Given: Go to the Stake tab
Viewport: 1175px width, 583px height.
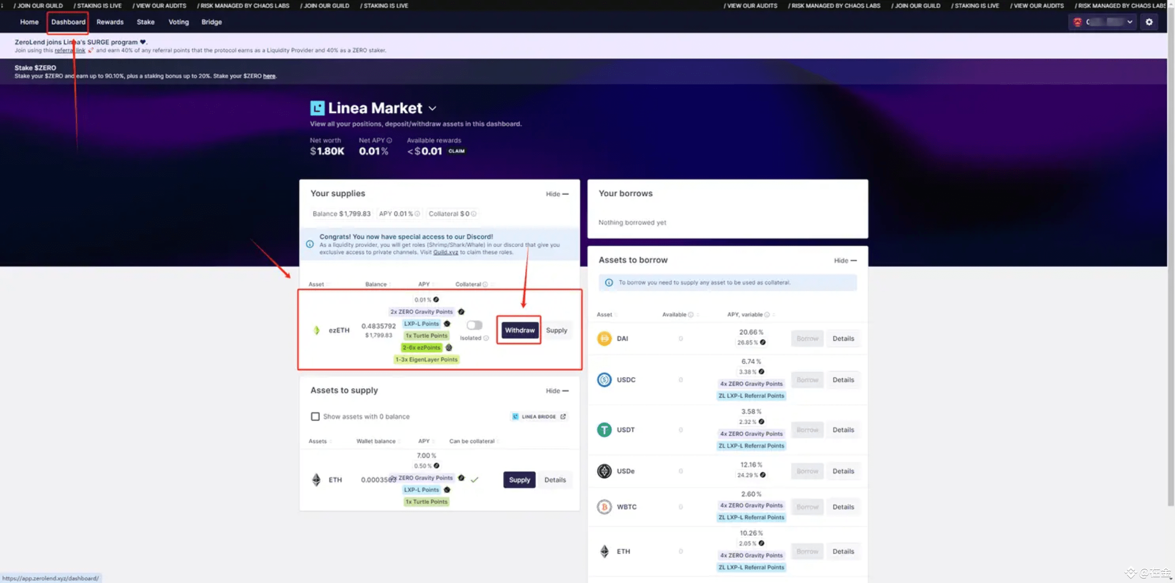Looking at the screenshot, I should (x=145, y=22).
